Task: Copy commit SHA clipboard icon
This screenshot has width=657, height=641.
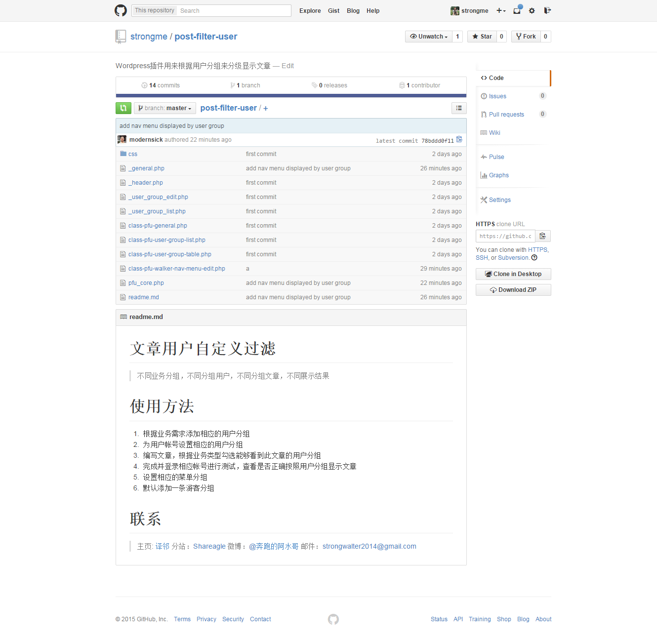Action: click(x=459, y=139)
